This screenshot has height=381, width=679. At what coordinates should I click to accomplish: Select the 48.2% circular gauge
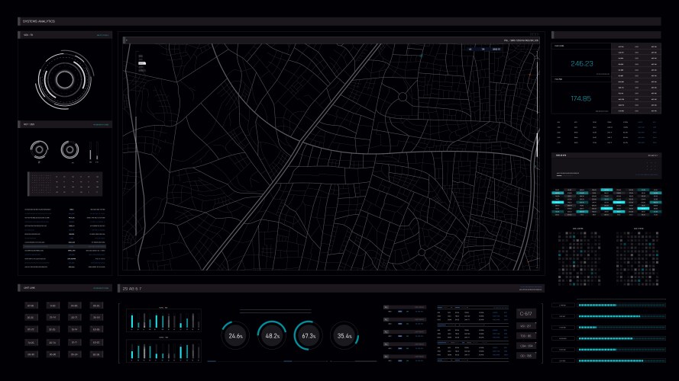[271, 335]
